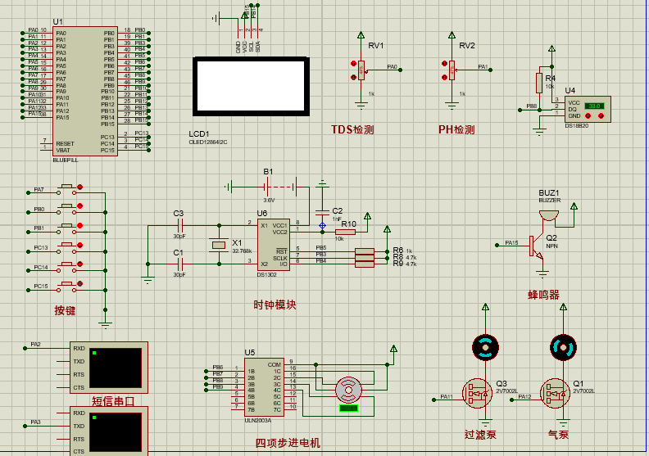The height and width of the screenshot is (456, 649).
Task: Click the 时钟模块 label
Action: [x=275, y=305]
